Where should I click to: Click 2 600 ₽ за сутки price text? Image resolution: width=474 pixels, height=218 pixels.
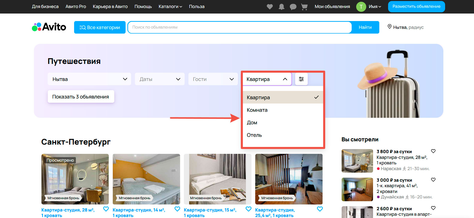coord(394,209)
